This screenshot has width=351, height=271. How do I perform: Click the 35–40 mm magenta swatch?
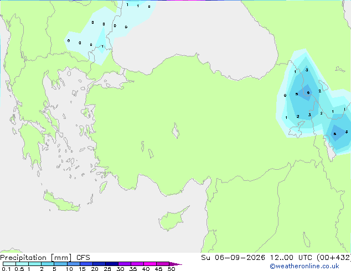pos(137,264)
